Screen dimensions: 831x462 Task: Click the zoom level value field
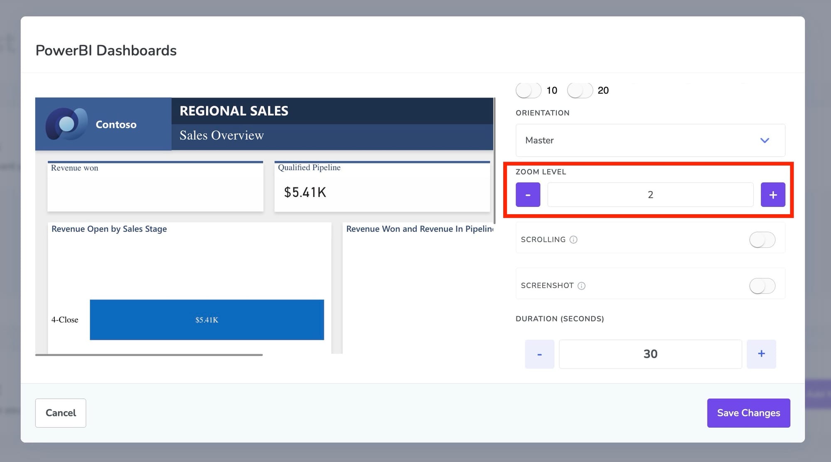pos(650,195)
